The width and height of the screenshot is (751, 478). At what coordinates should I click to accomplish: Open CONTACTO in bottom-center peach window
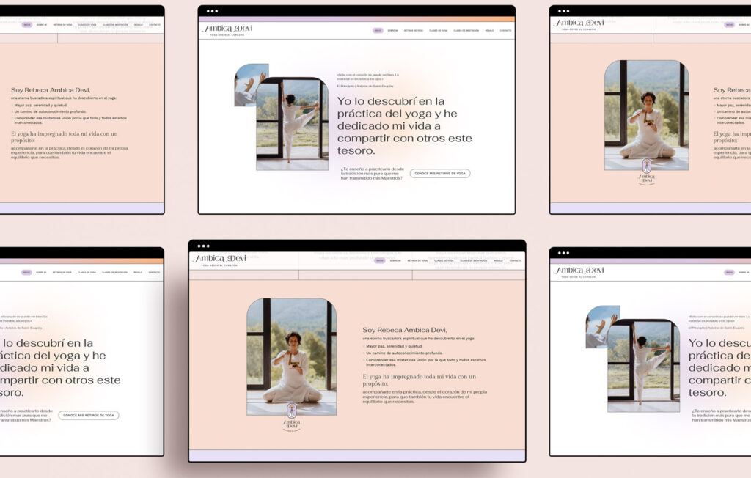(516, 260)
